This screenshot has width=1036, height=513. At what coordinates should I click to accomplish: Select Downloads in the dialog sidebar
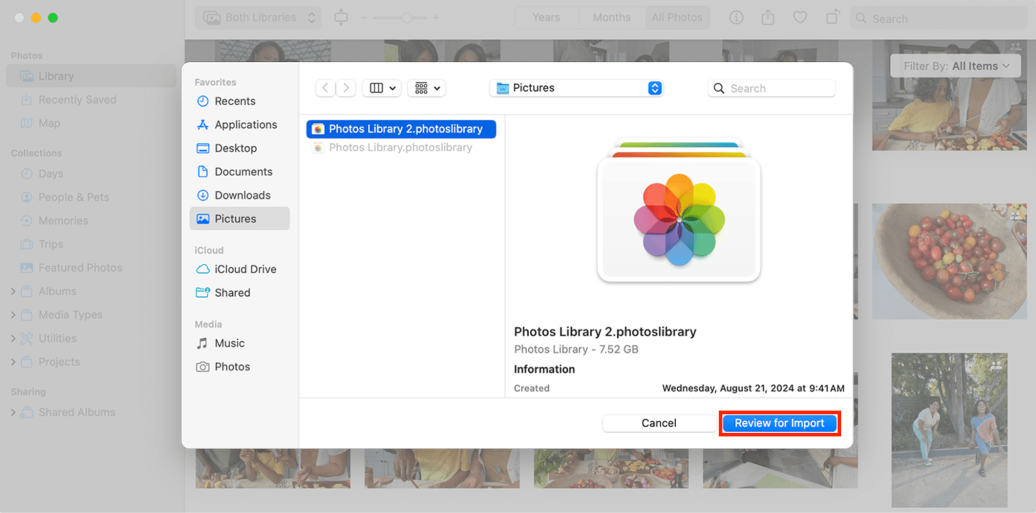[242, 195]
